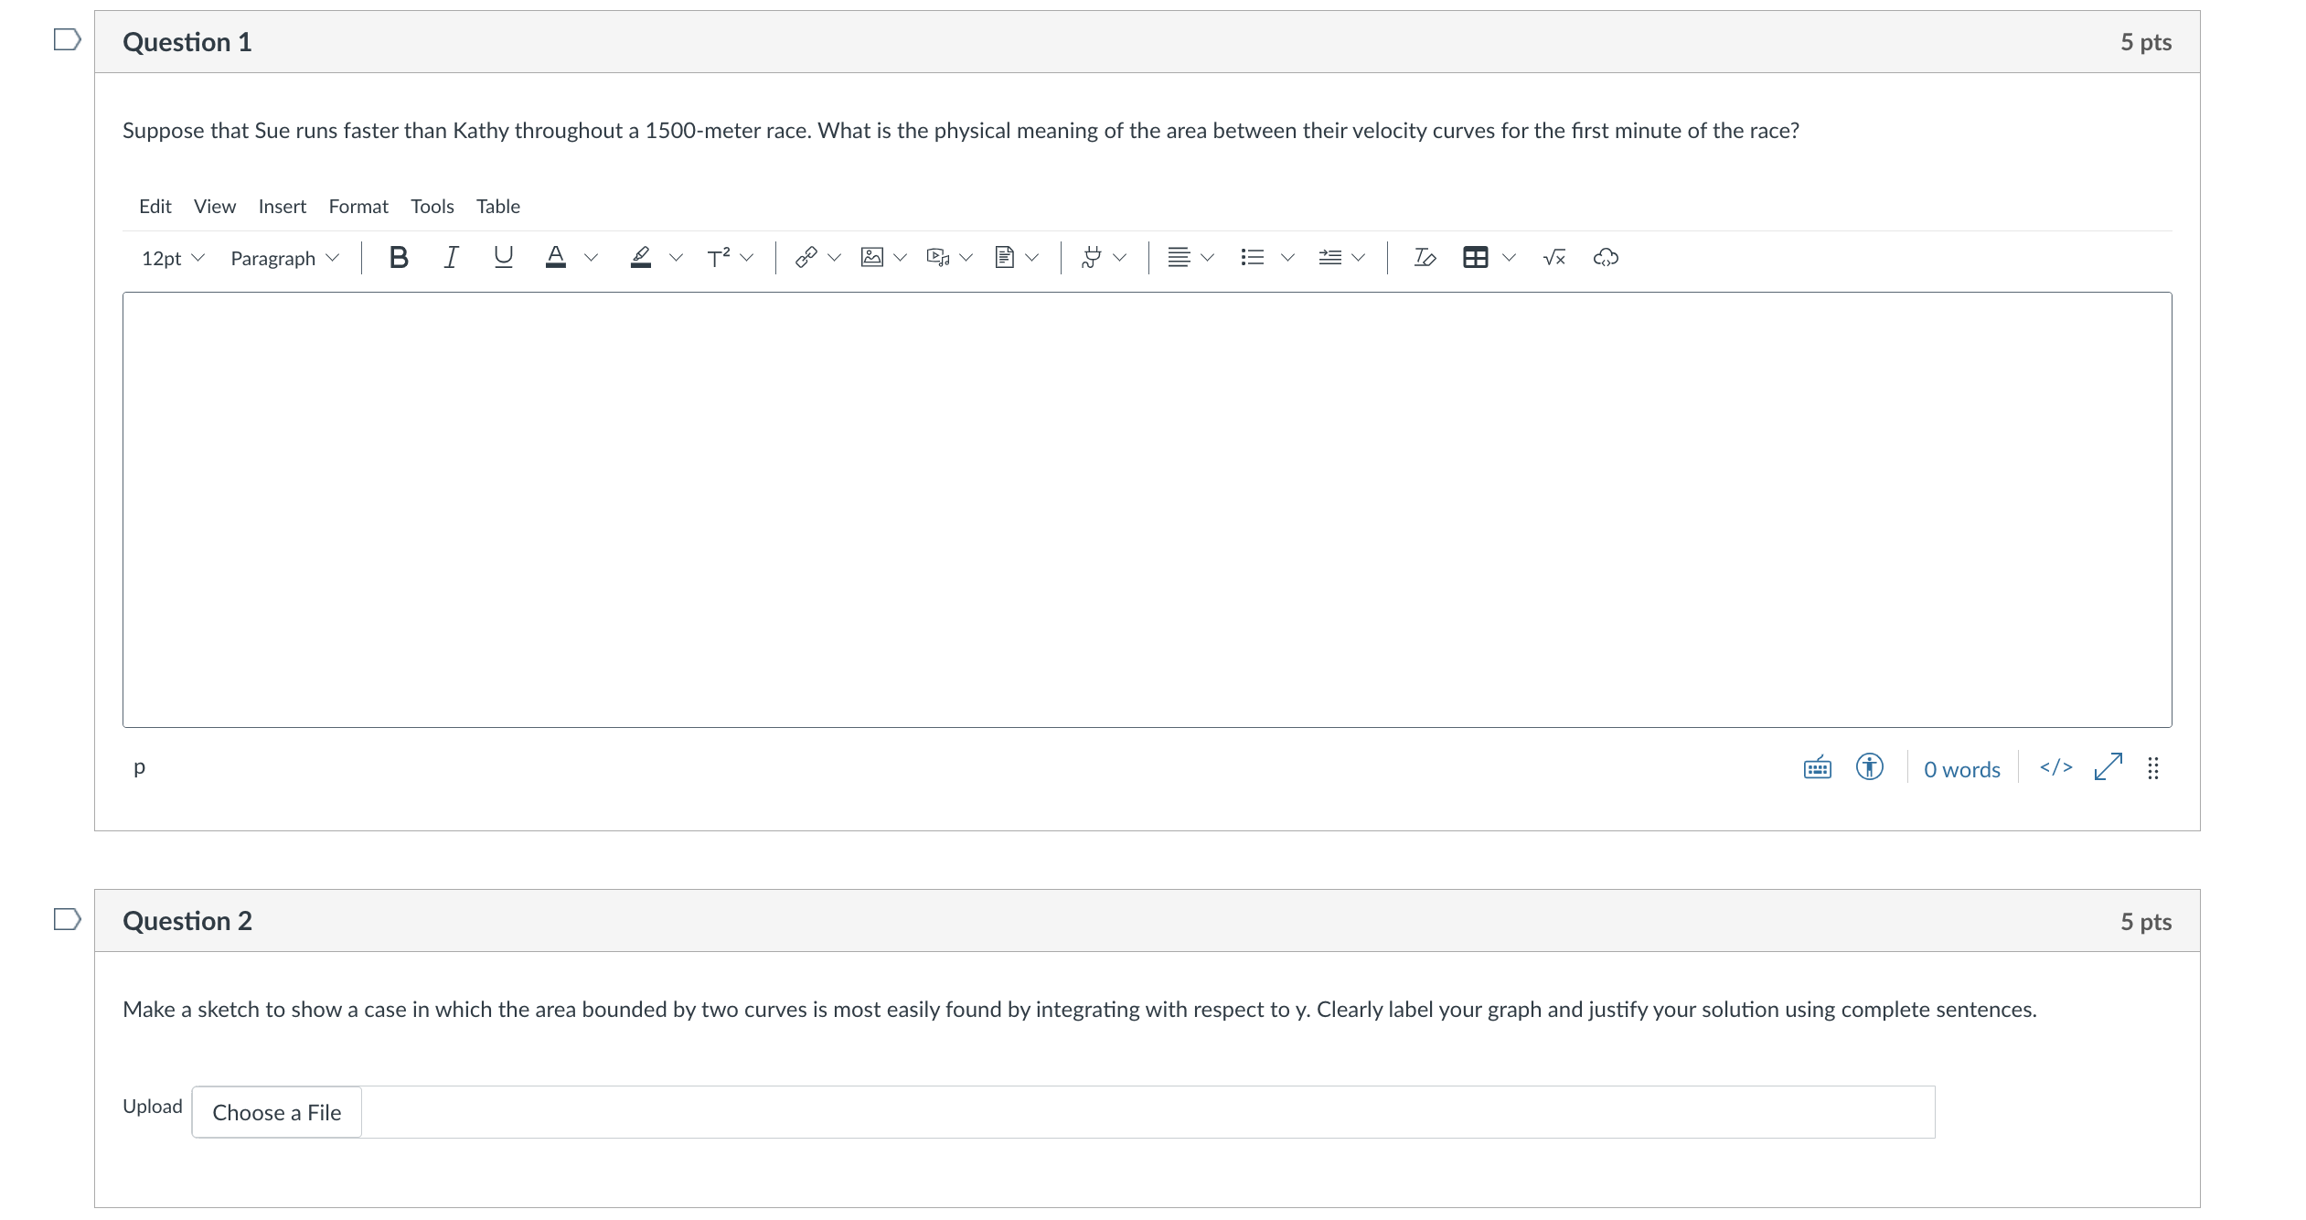Click the text color A icon
This screenshot has height=1220, width=2306.
(555, 258)
